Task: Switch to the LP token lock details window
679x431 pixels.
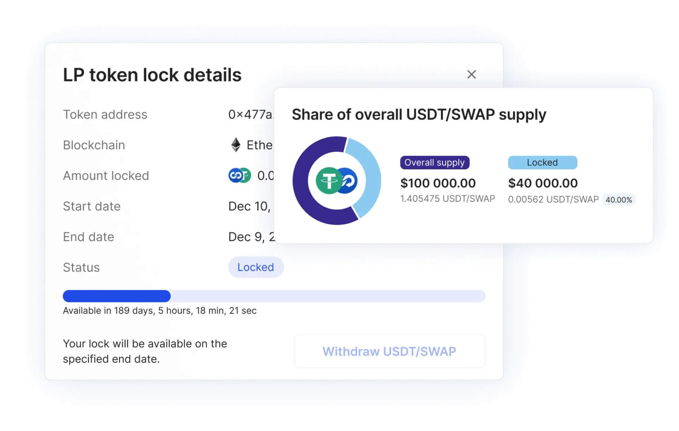Action: (152, 74)
